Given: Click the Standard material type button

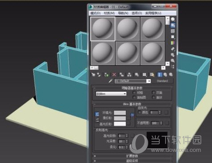Looking at the screenshot, I should (162, 81).
